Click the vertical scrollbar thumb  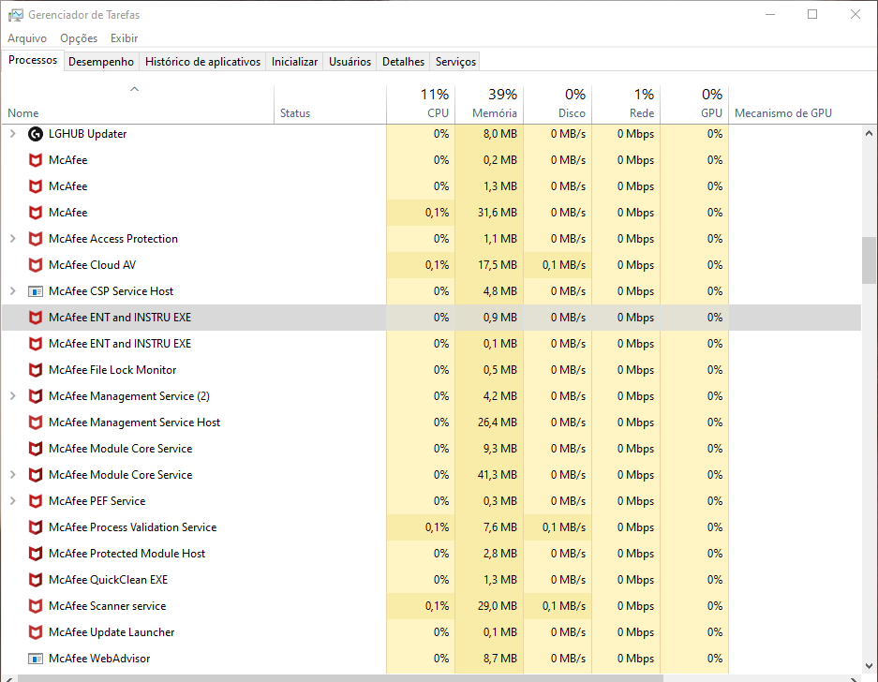(869, 259)
